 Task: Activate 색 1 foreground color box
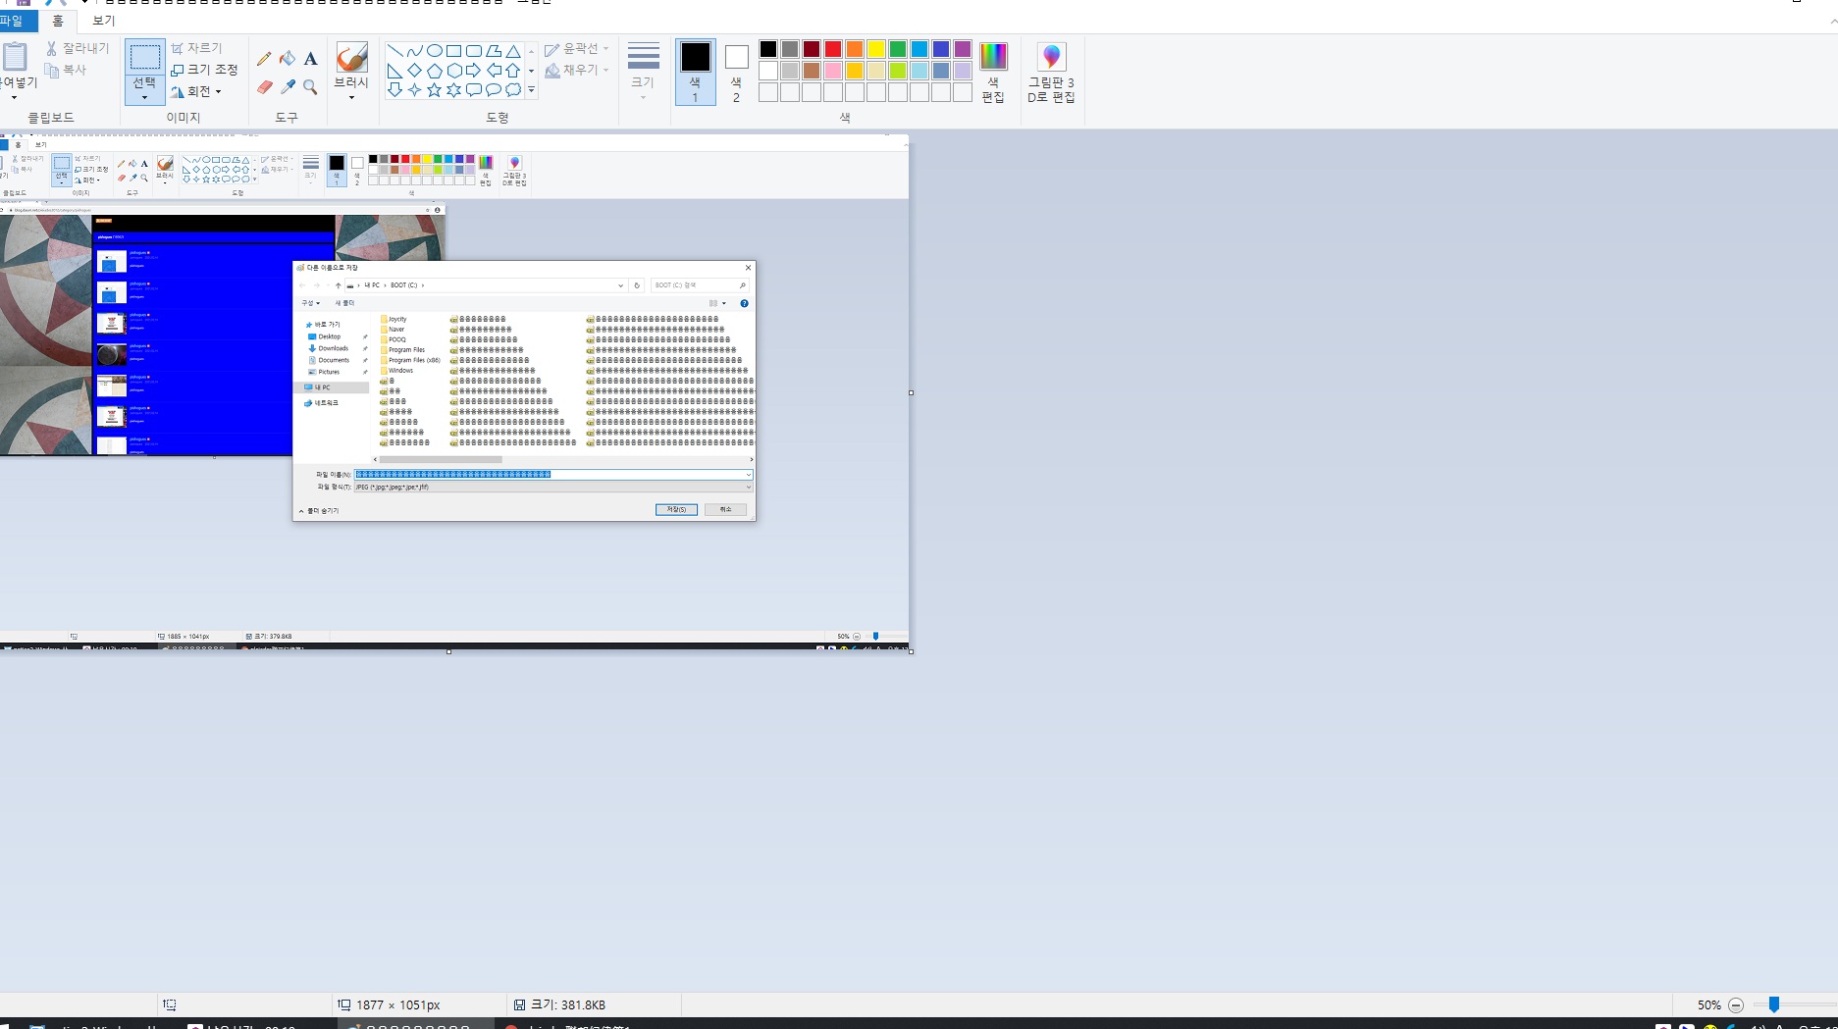coord(696,72)
